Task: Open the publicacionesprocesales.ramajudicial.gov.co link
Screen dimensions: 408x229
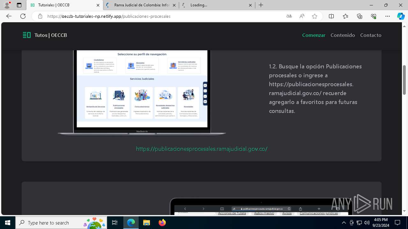Action: 201,149
